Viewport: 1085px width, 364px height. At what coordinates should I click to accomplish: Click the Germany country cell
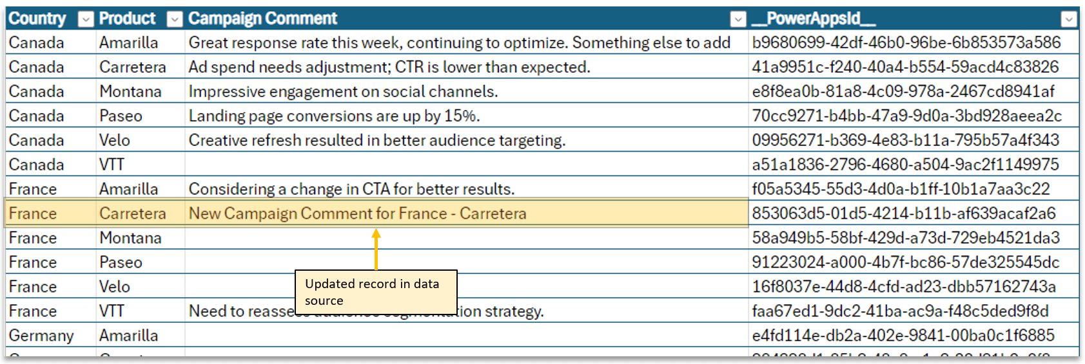41,336
